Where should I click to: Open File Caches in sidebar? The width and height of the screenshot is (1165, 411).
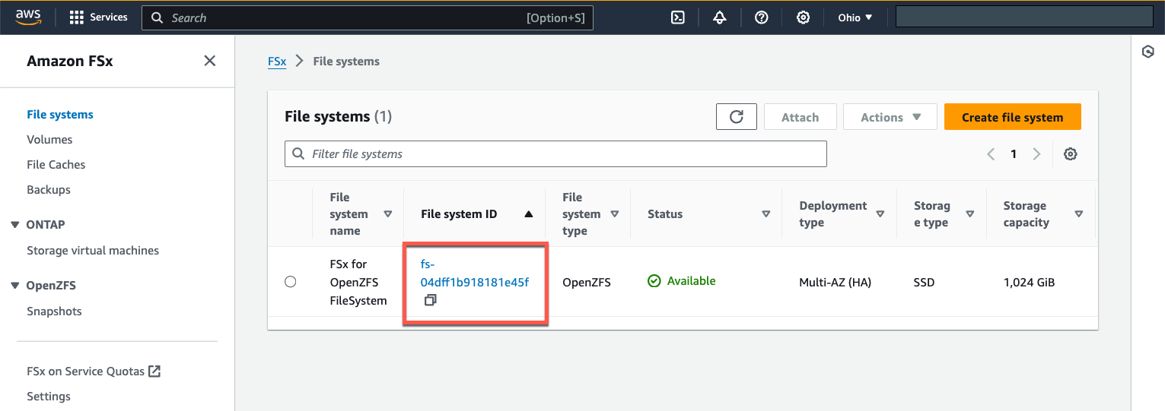(56, 165)
